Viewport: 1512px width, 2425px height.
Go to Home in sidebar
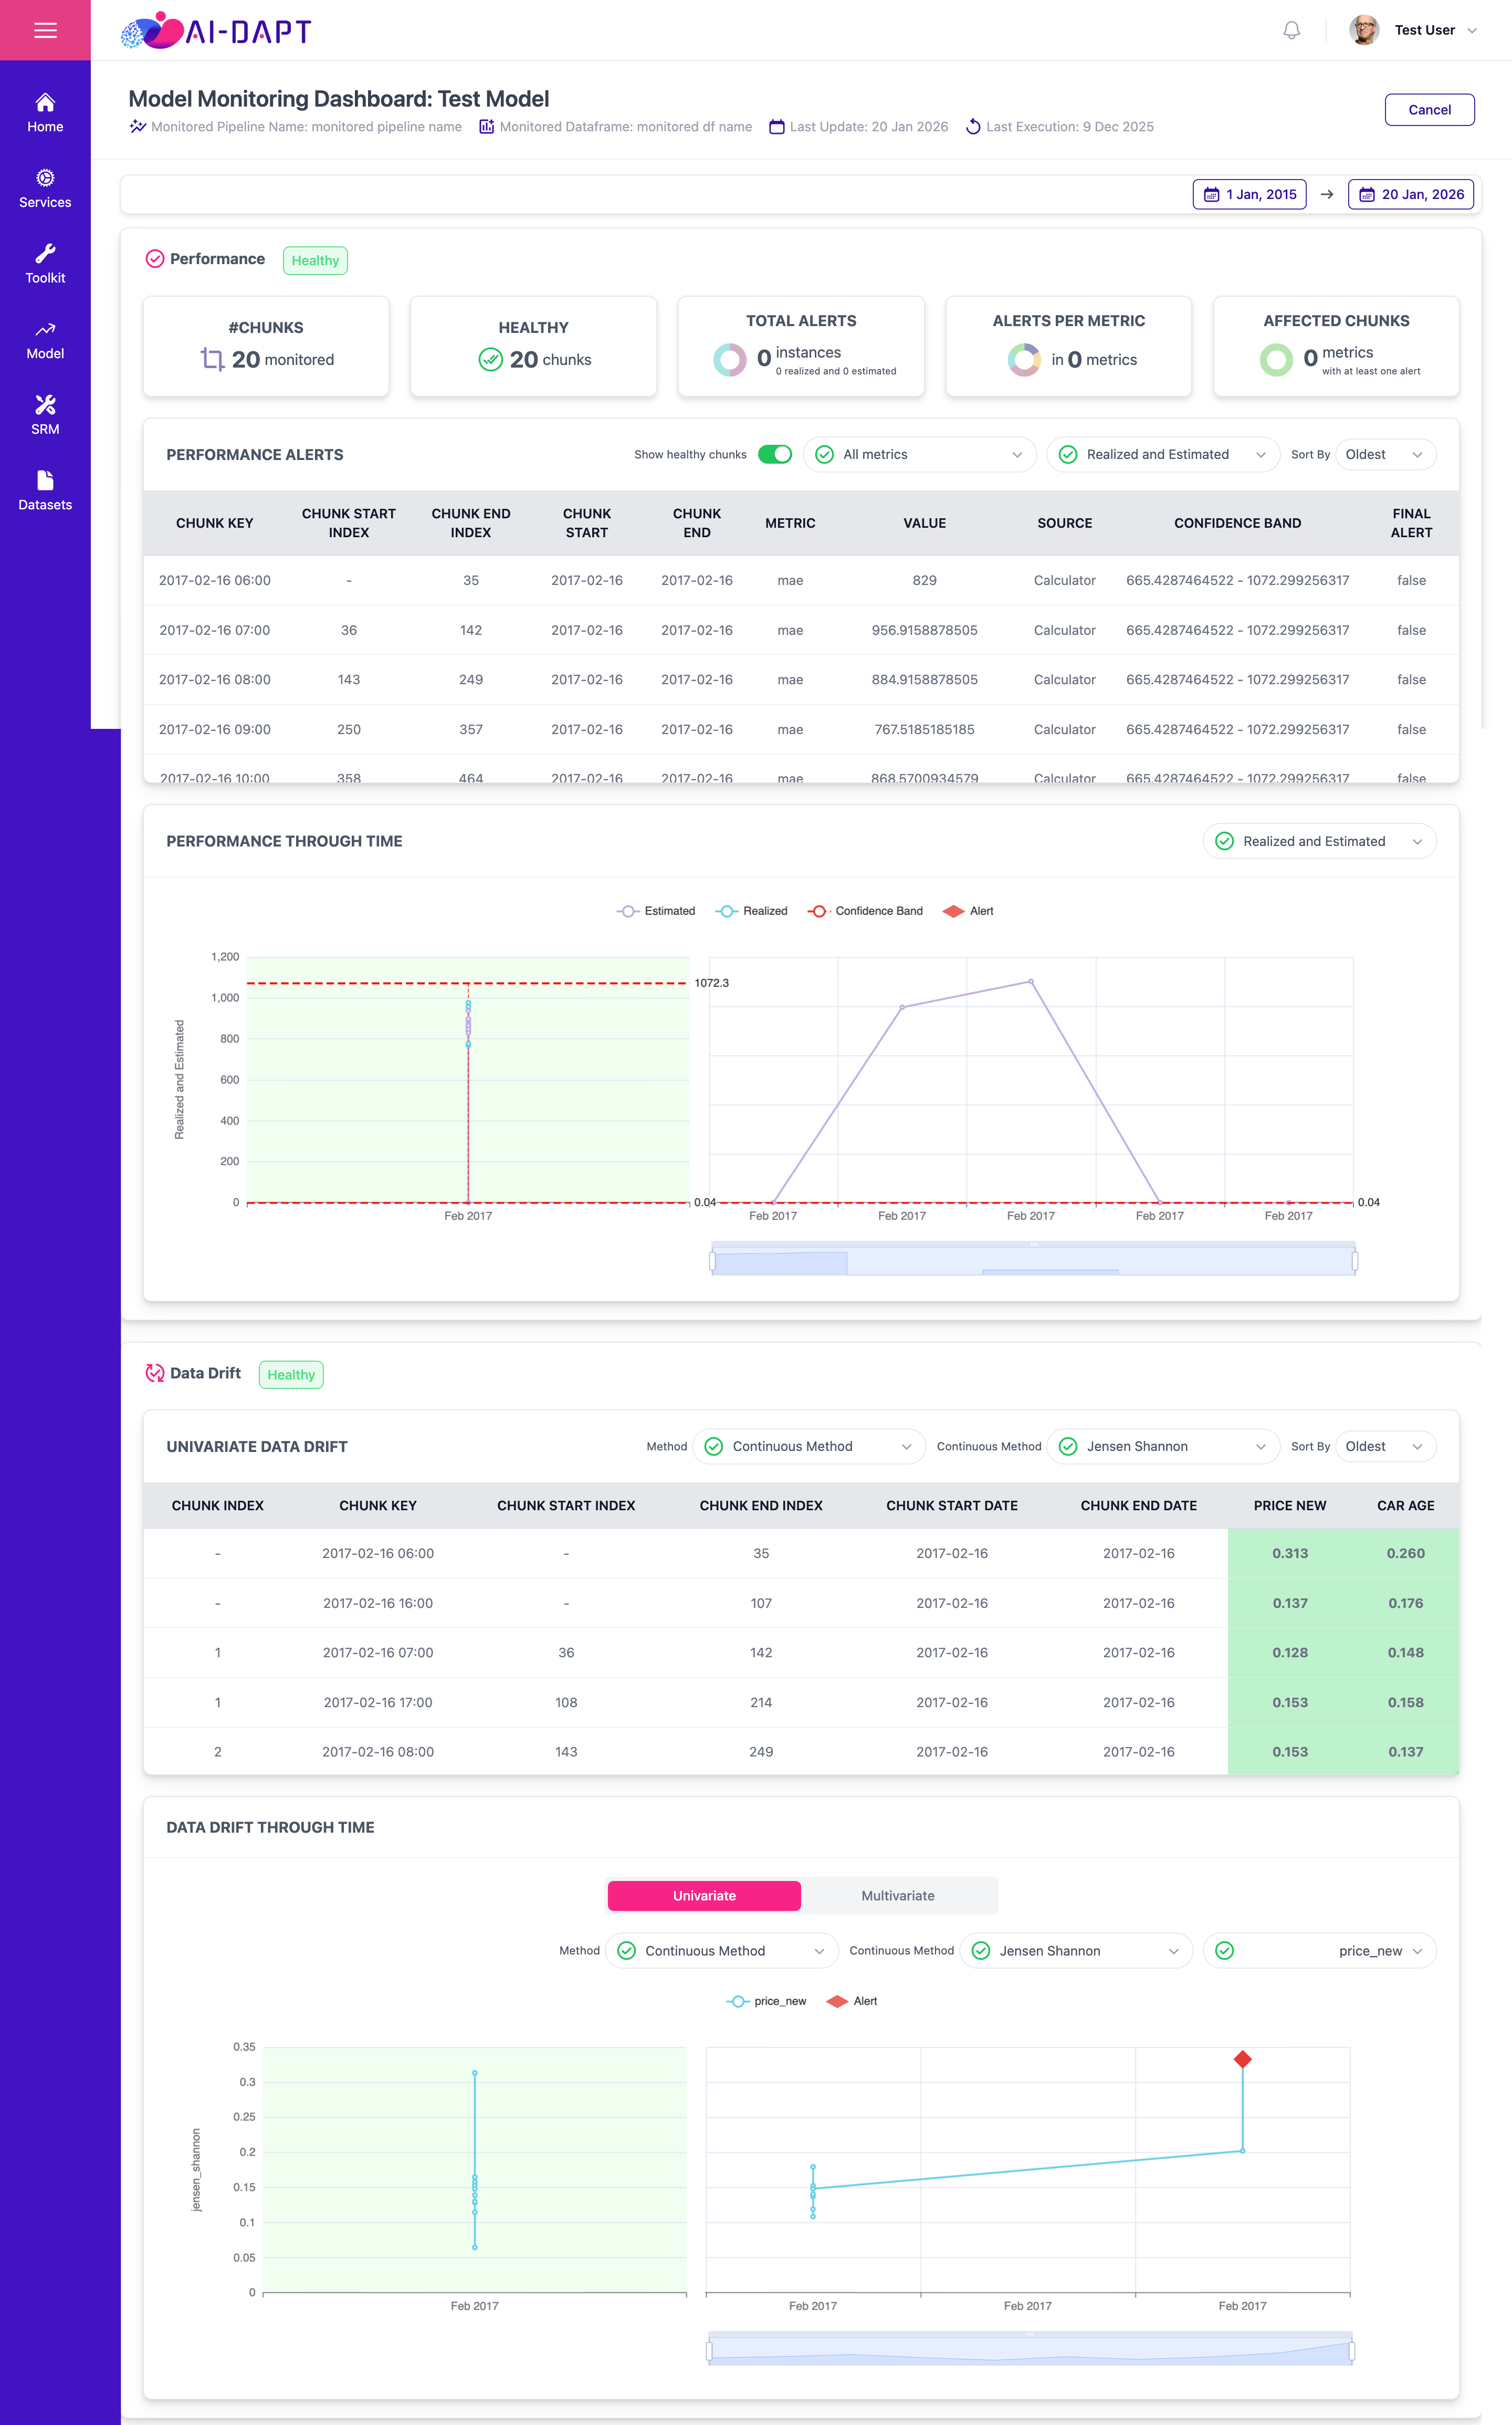(45, 113)
